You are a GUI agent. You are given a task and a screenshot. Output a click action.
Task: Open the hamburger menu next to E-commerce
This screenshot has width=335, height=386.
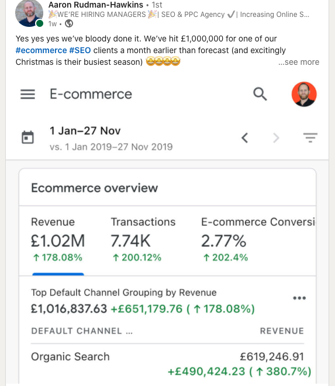pyautogui.click(x=27, y=94)
